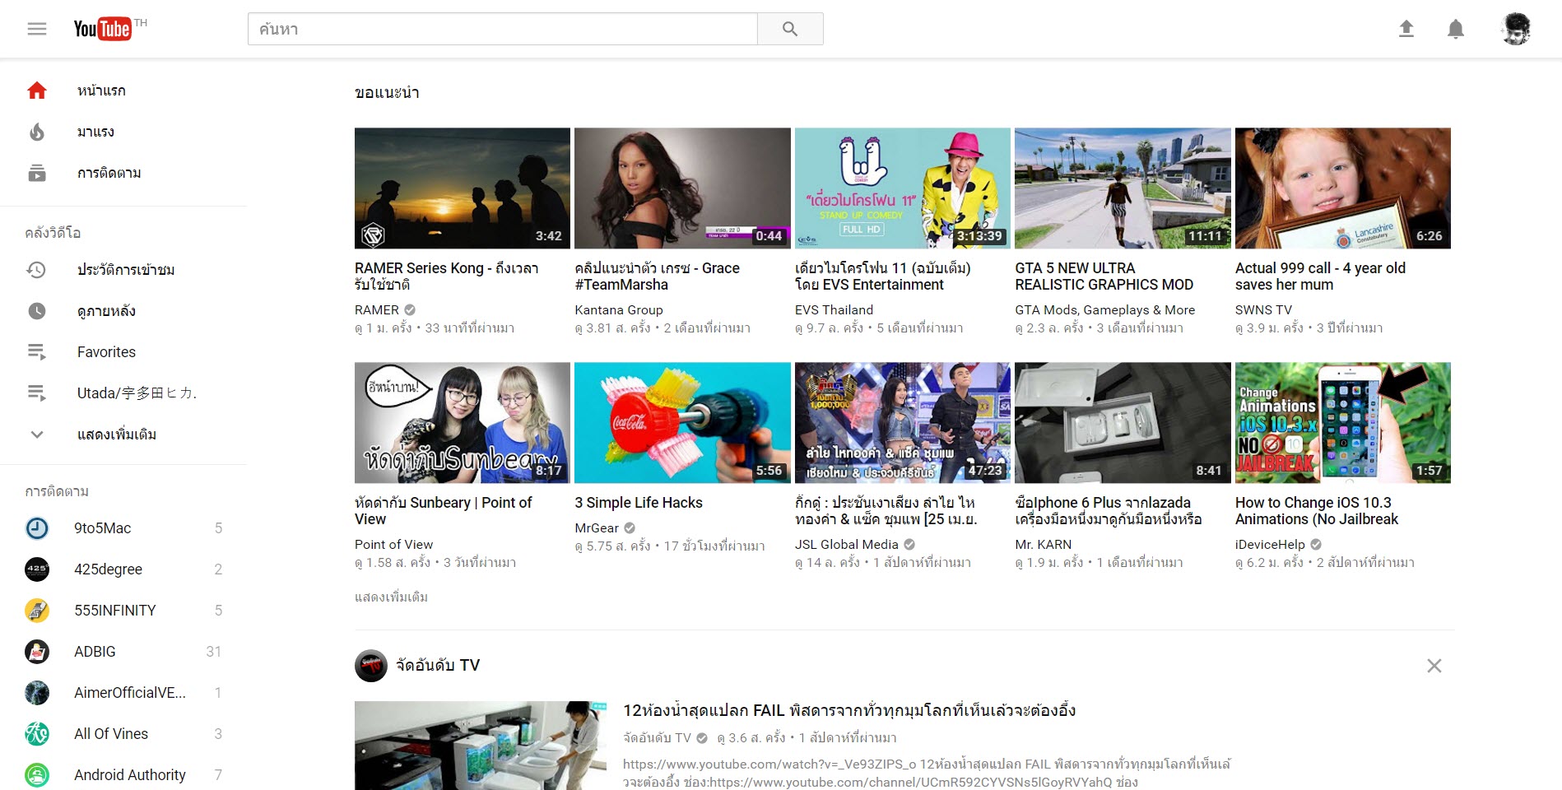Go to the หน้าแรก home tab
This screenshot has height=790, width=1562.
100,91
